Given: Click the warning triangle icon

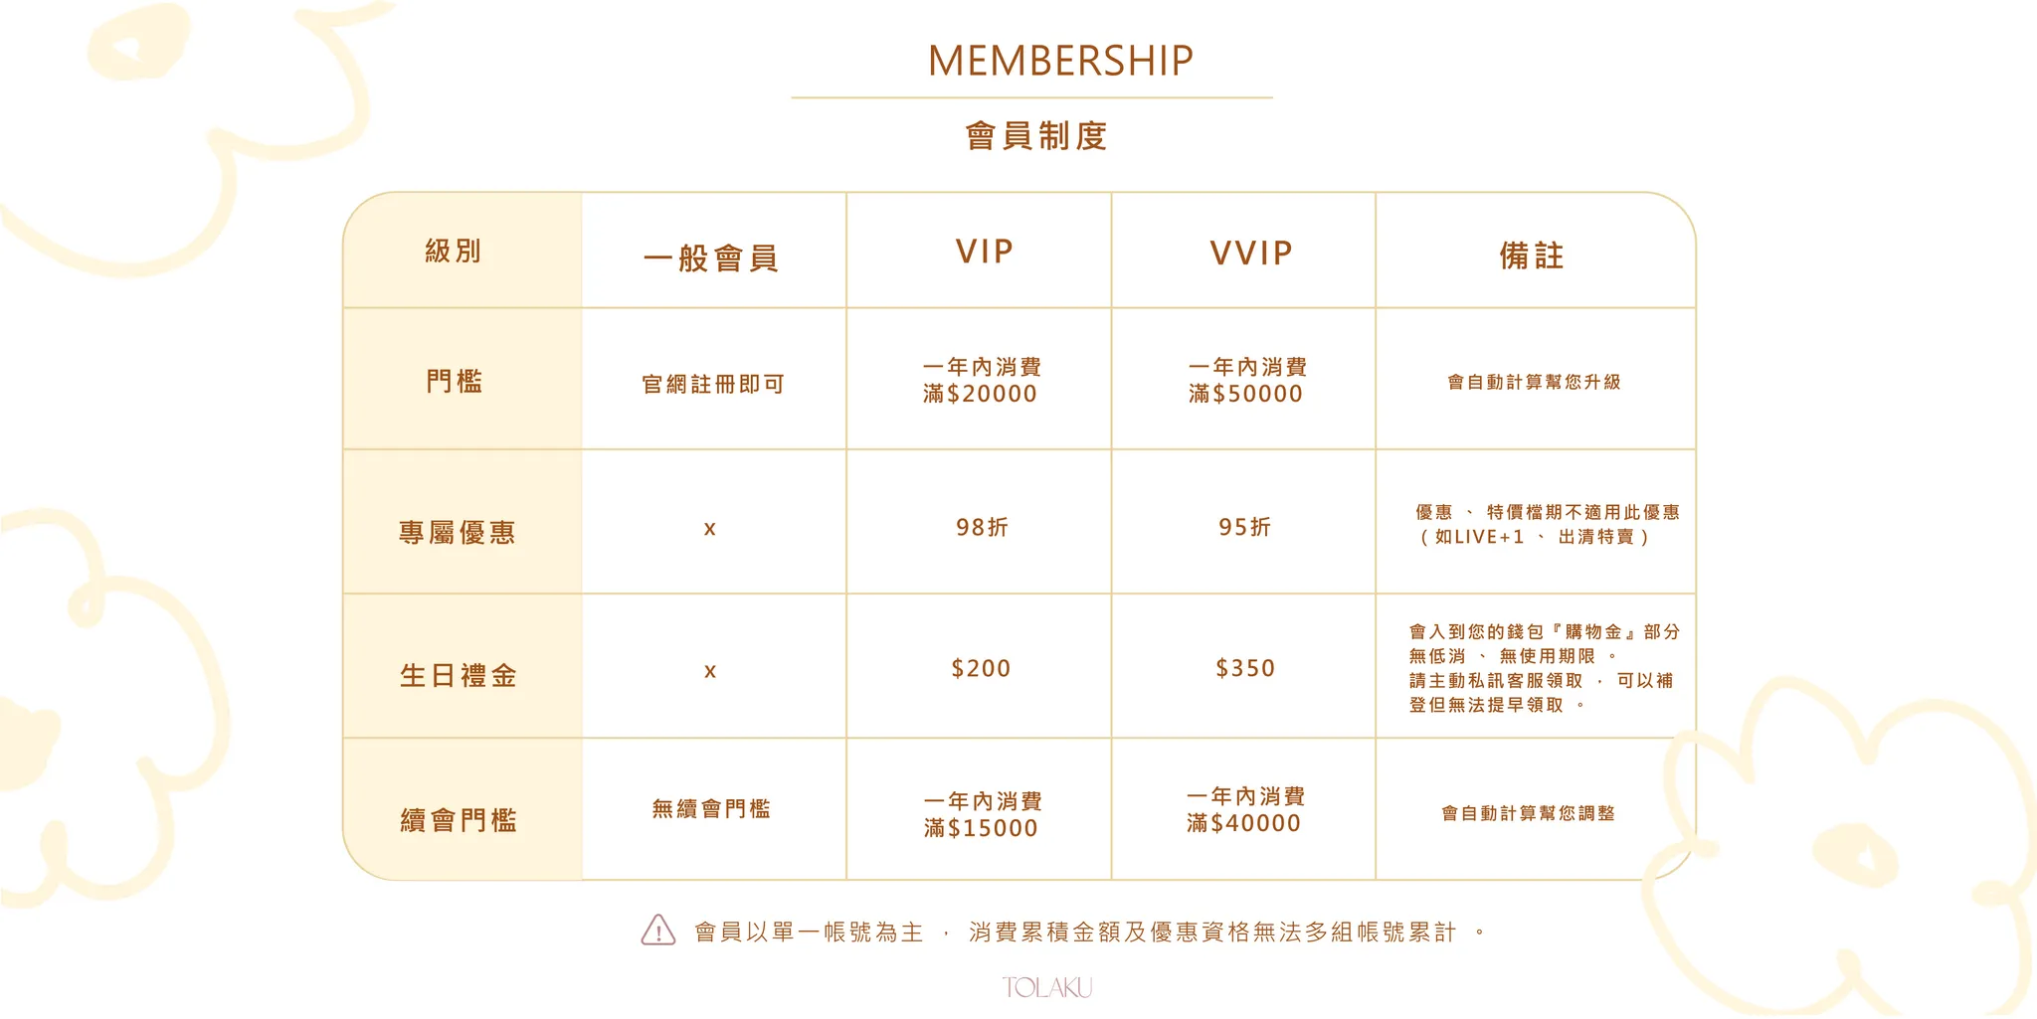Looking at the screenshot, I should [x=658, y=931].
